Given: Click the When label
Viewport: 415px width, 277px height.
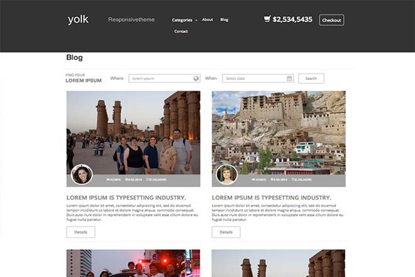Looking at the screenshot, I should 211,78.
